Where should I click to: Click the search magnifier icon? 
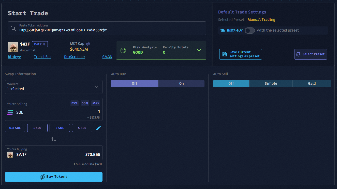click(13, 28)
